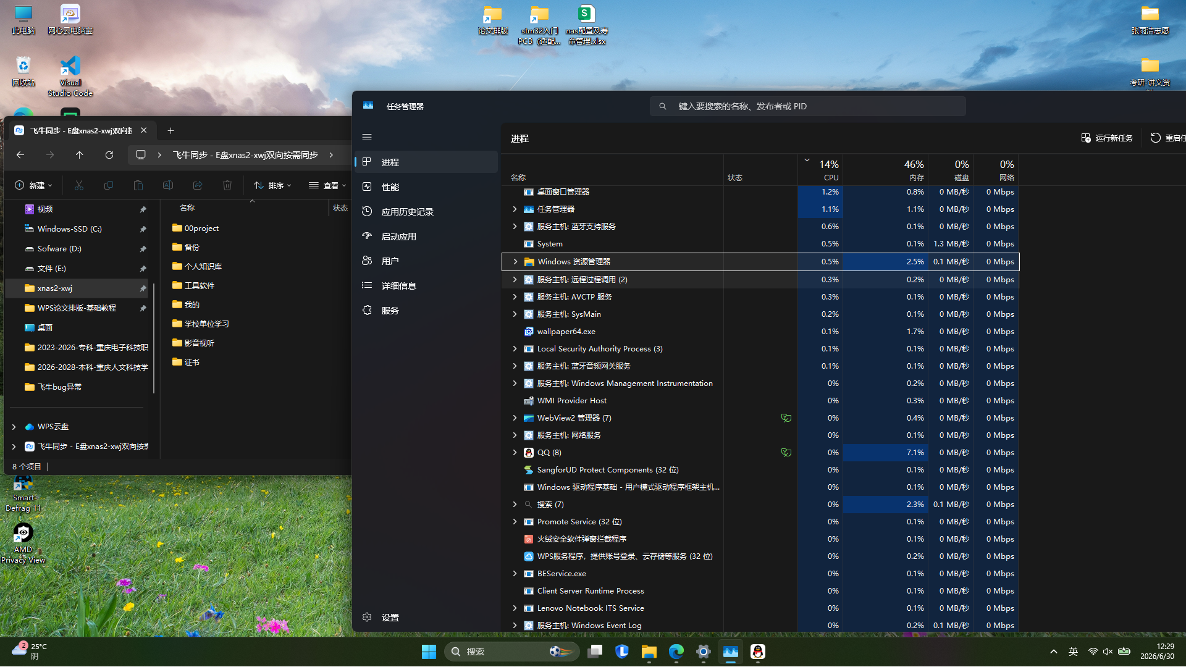Open Startup apps icon in Task Manager
The width and height of the screenshot is (1186, 667).
point(367,236)
